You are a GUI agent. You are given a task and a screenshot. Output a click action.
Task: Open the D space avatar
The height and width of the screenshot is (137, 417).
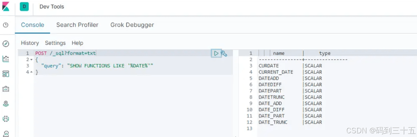[24, 6]
